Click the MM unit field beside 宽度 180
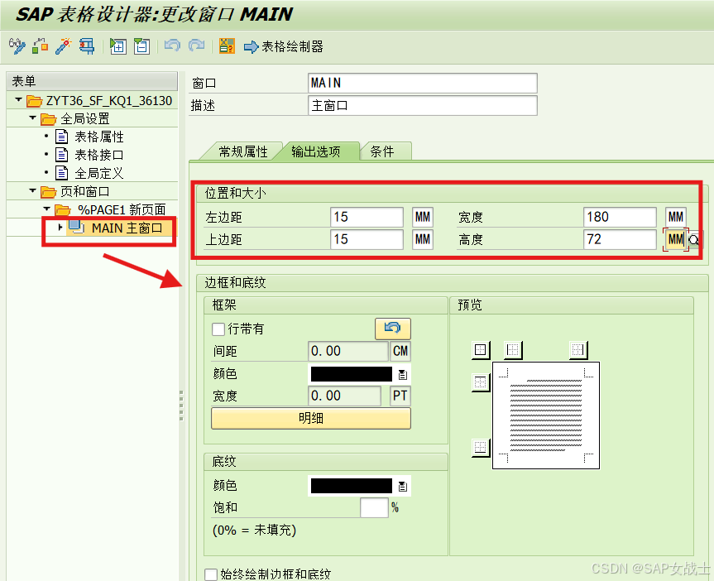Viewport: 714px width, 581px height. coord(676,217)
